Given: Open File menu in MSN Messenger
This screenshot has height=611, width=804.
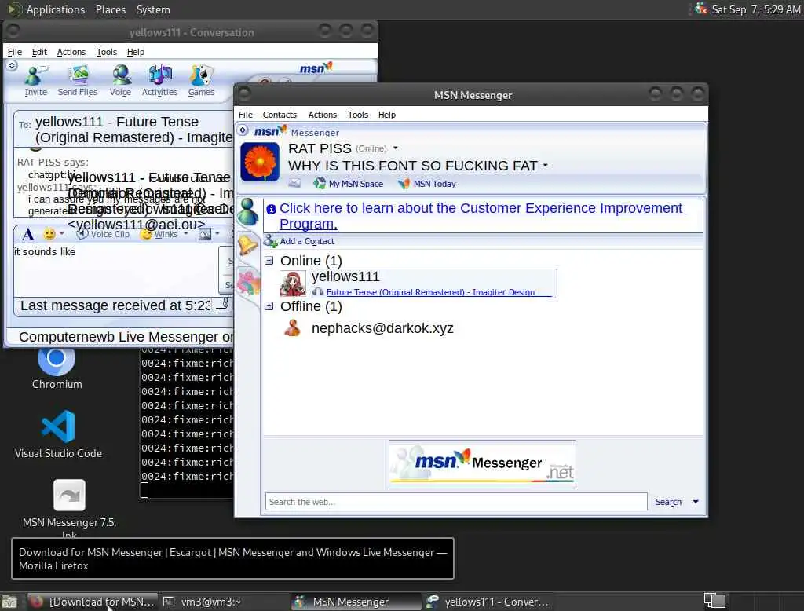Looking at the screenshot, I should 246,115.
